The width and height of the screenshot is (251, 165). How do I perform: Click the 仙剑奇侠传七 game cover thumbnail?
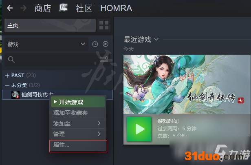point(187,84)
